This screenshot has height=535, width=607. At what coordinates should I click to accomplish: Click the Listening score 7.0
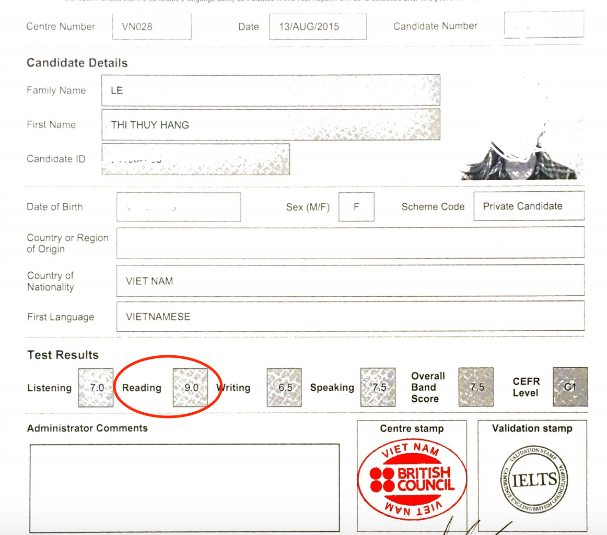pos(96,388)
